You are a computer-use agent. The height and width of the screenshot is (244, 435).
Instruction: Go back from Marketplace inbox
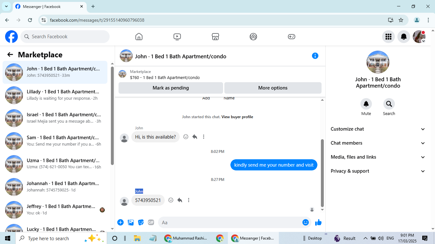point(10,55)
